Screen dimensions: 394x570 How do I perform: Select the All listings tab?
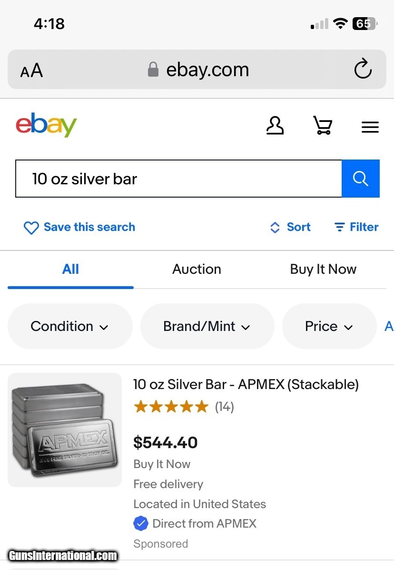pyautogui.click(x=70, y=269)
